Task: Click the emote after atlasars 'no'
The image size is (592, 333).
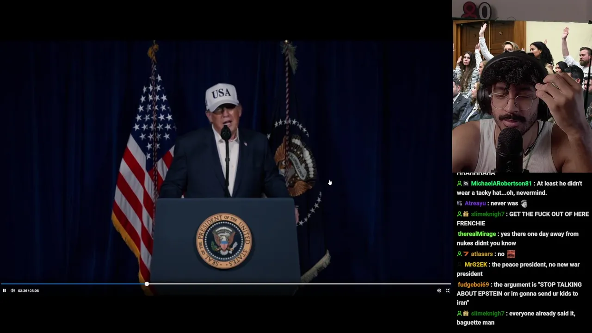Action: [x=511, y=254]
